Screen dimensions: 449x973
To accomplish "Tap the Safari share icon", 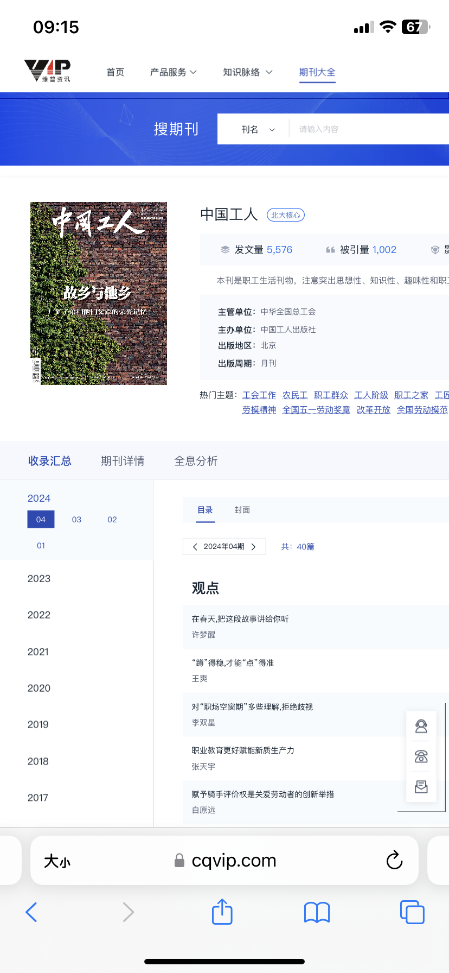I will tap(222, 912).
